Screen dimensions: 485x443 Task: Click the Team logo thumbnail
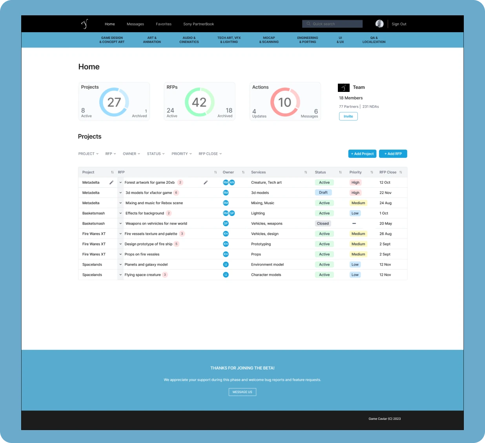pos(344,88)
